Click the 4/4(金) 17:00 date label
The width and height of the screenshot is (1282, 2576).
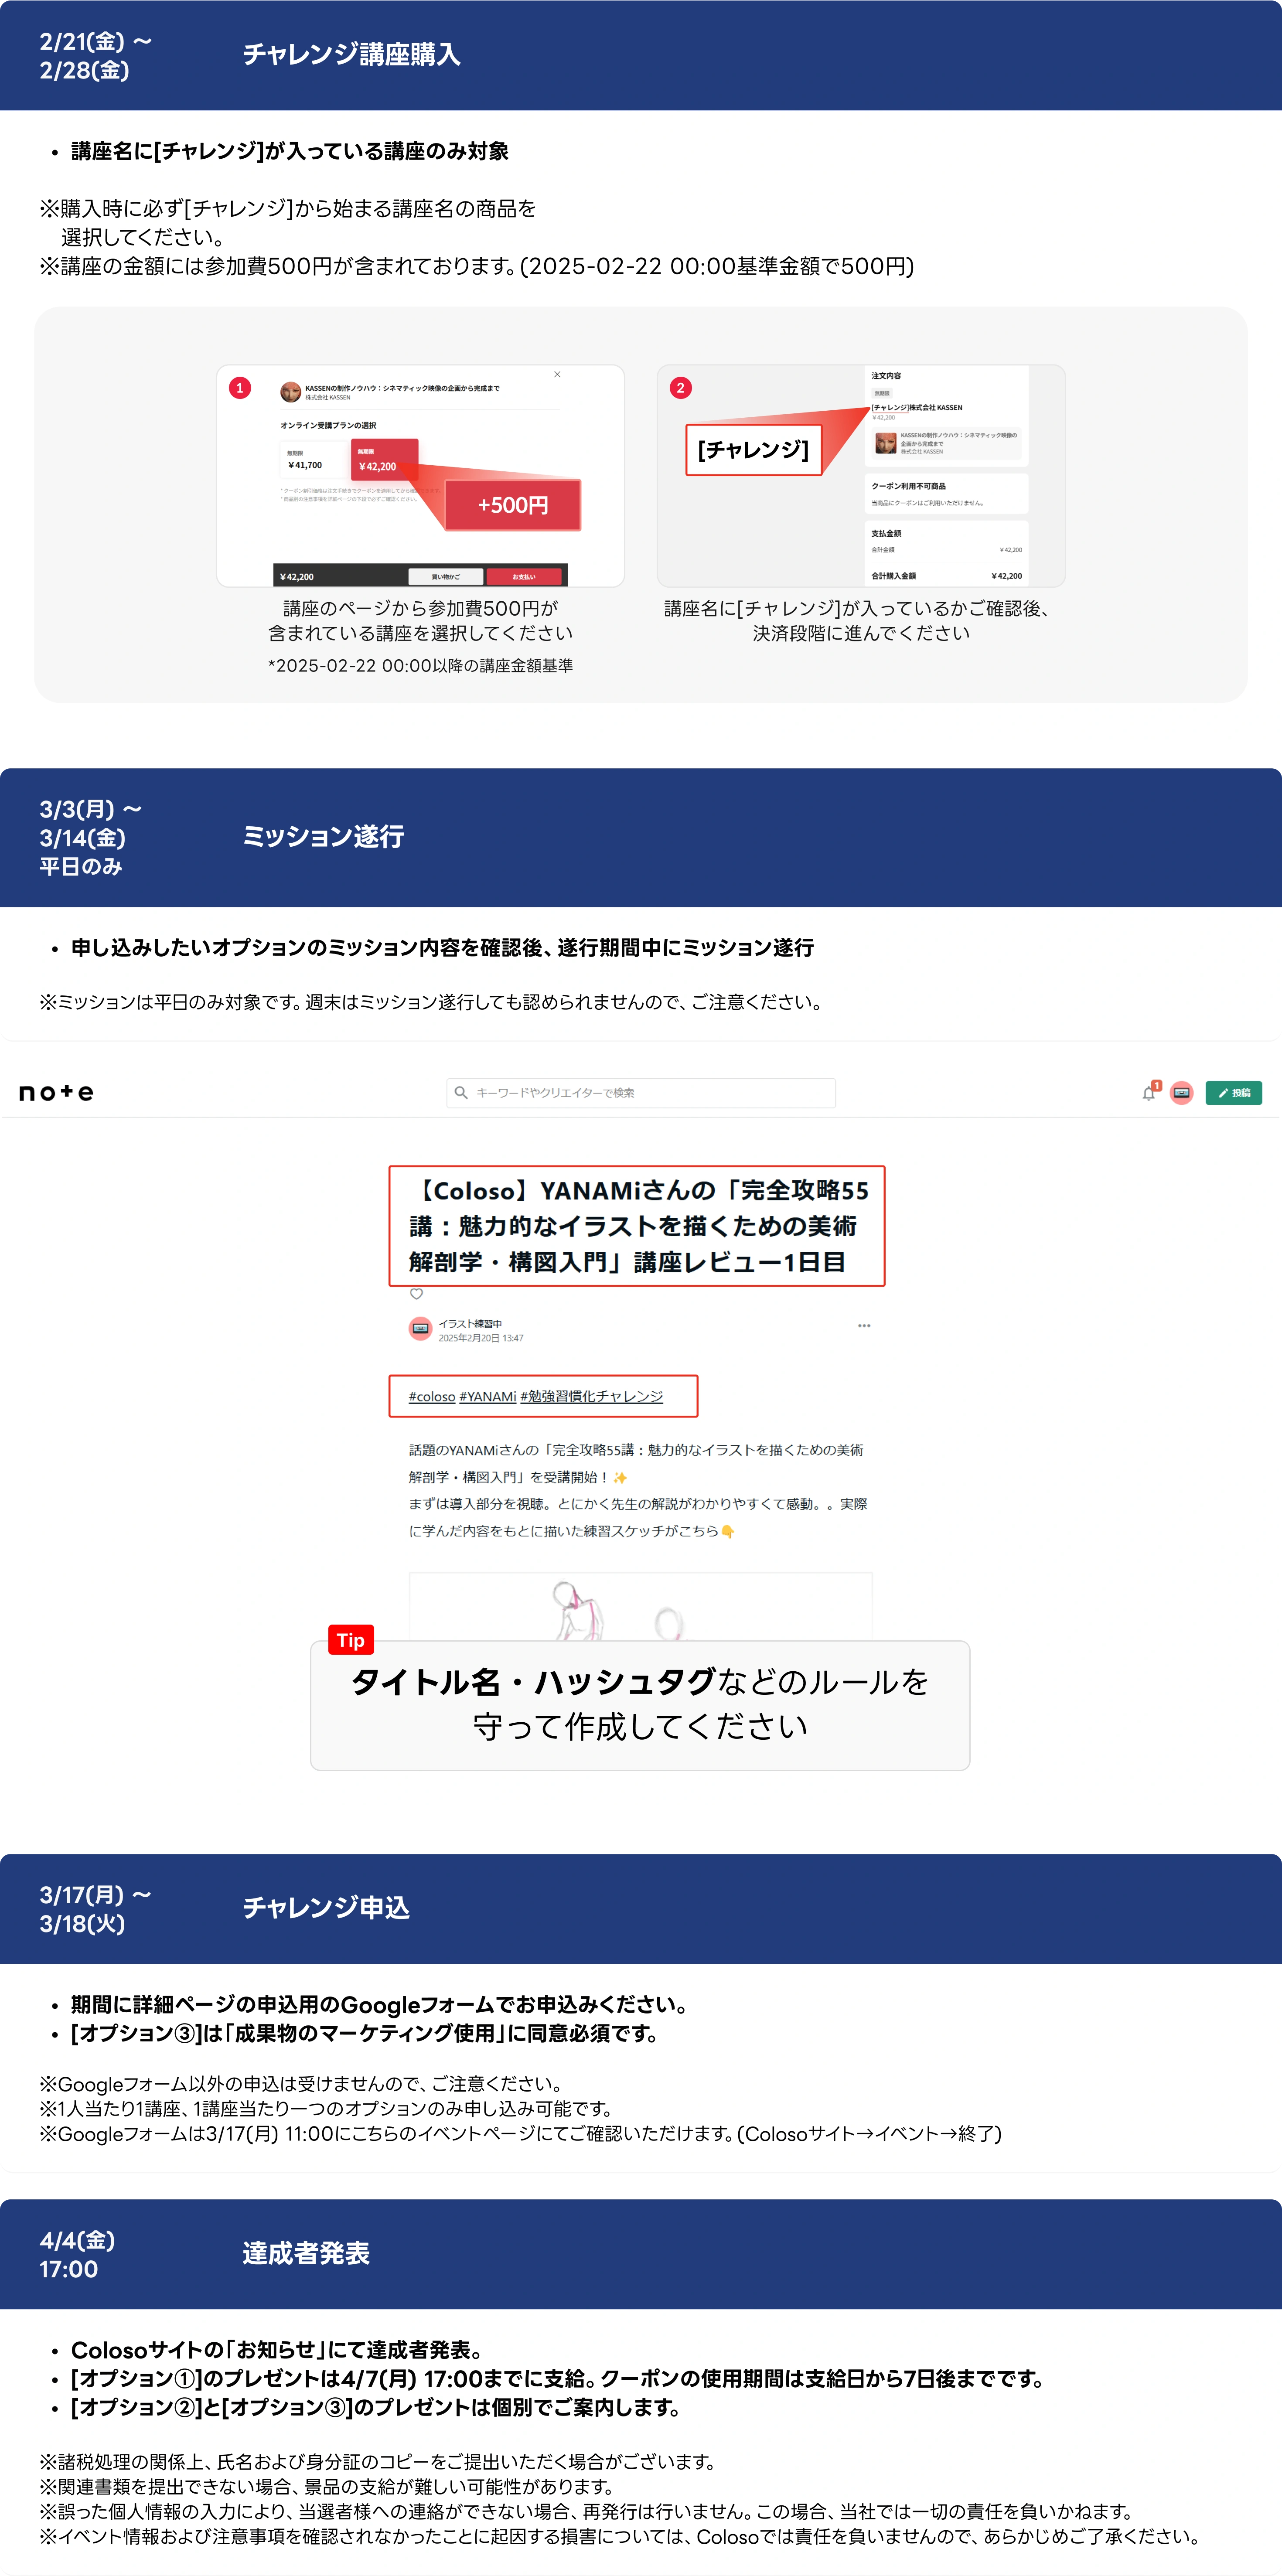(77, 2254)
